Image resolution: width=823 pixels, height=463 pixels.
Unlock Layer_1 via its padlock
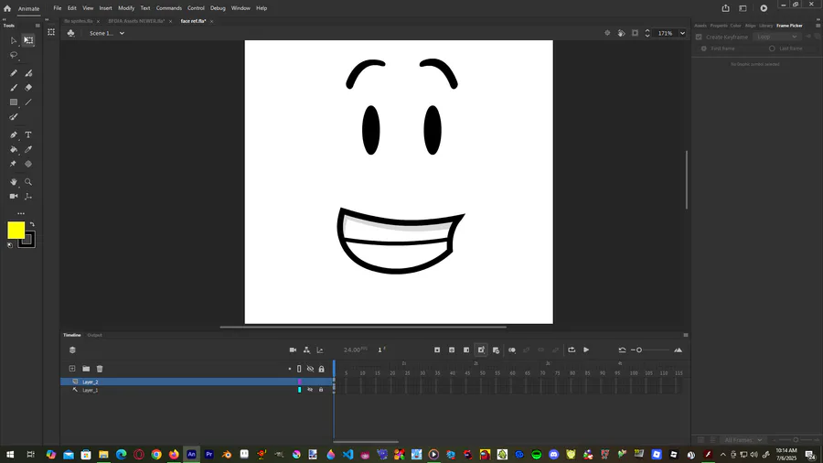(x=321, y=390)
